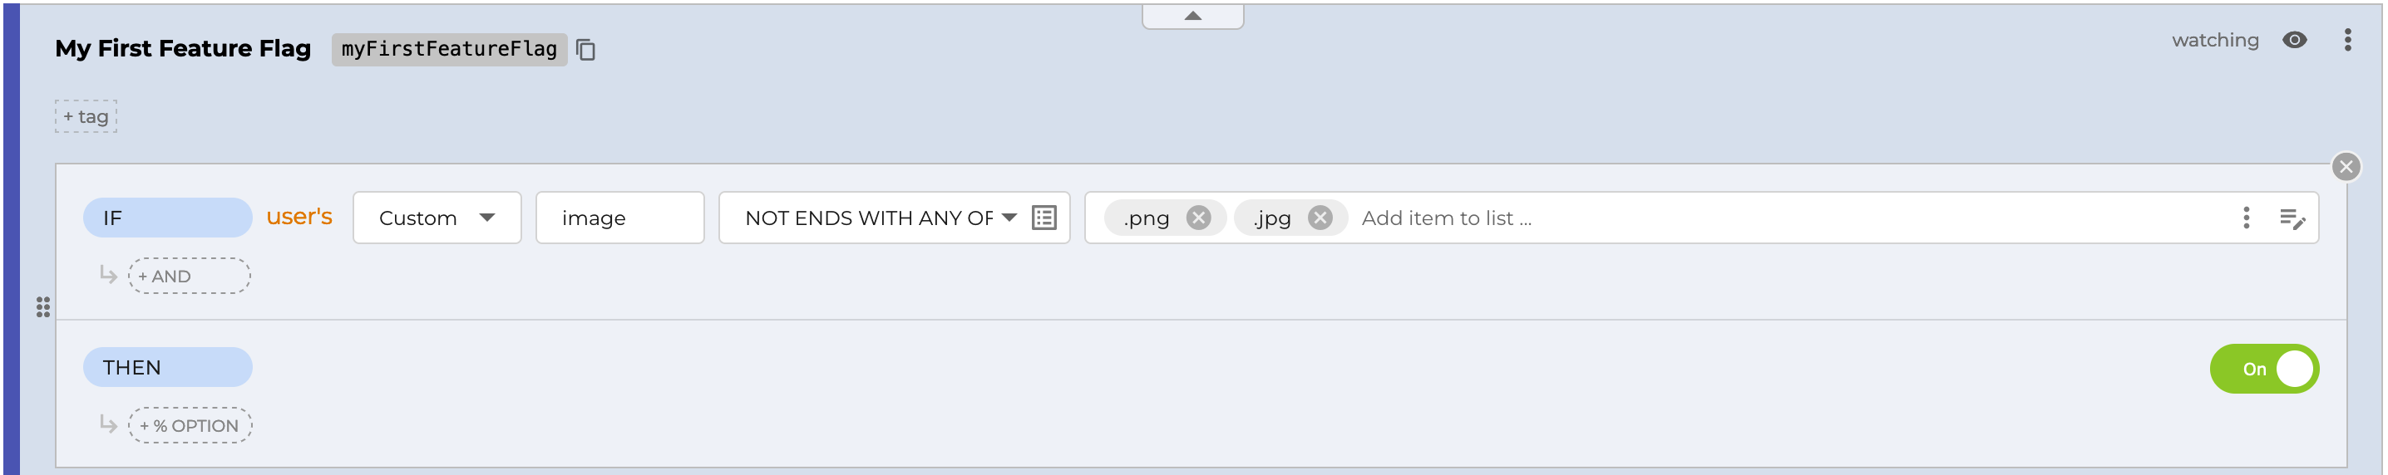Remove the targeting rule with X button

point(2346,167)
